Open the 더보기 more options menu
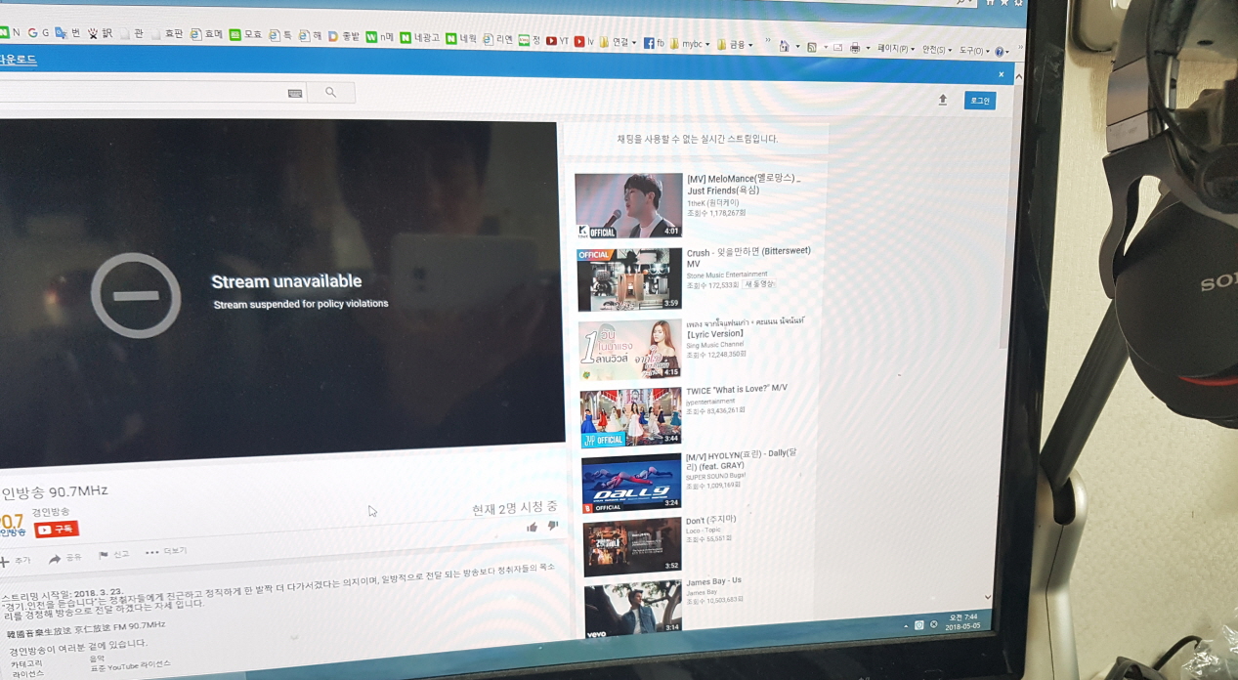The height and width of the screenshot is (680, 1238). pos(165,552)
